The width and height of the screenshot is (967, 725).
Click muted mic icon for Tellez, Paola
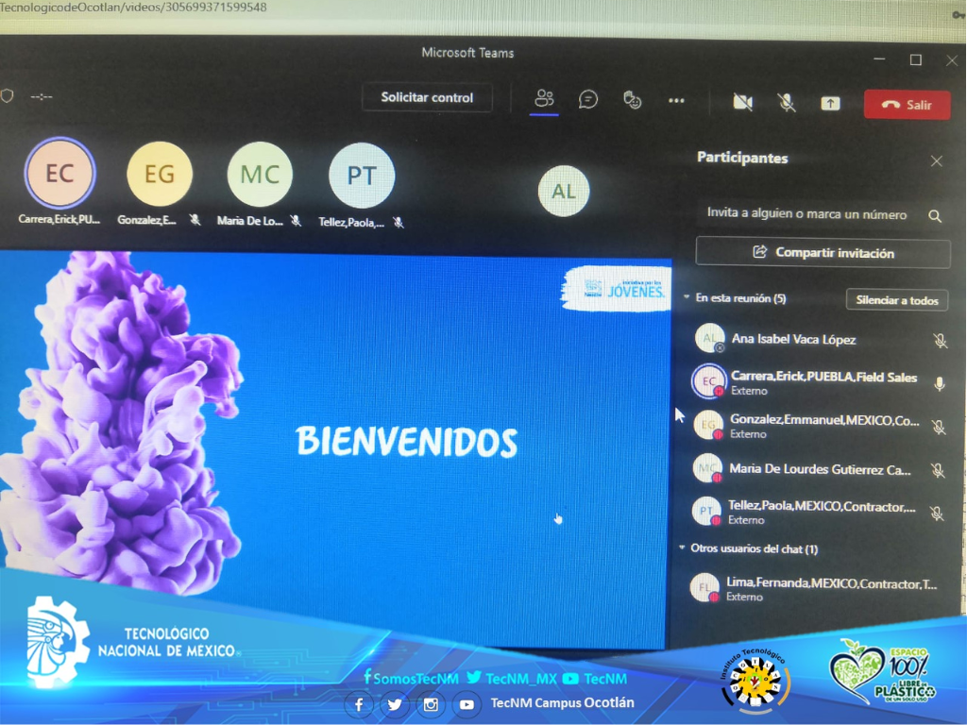tap(937, 513)
